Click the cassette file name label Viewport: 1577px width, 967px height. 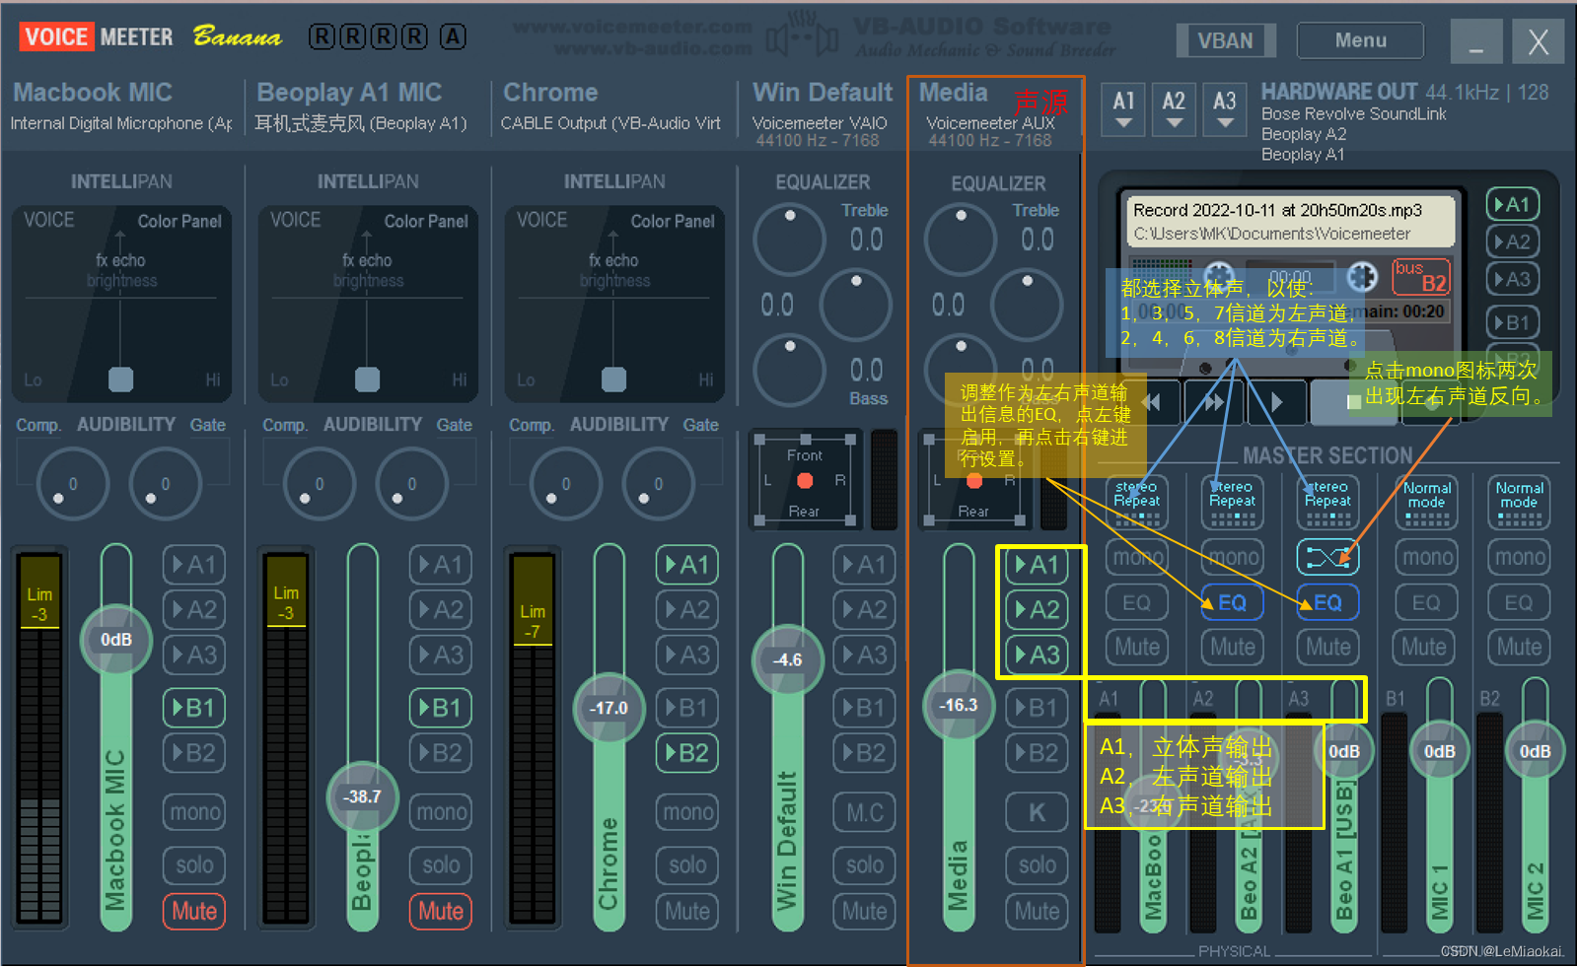pos(1278,210)
